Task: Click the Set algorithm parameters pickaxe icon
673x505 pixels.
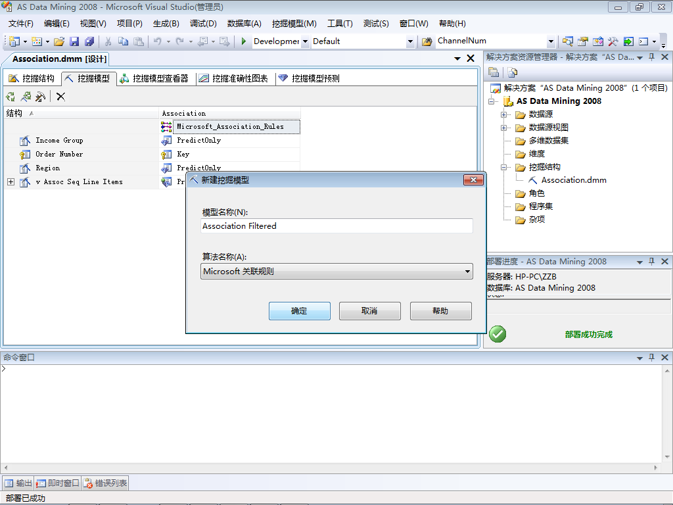Action: pos(40,97)
